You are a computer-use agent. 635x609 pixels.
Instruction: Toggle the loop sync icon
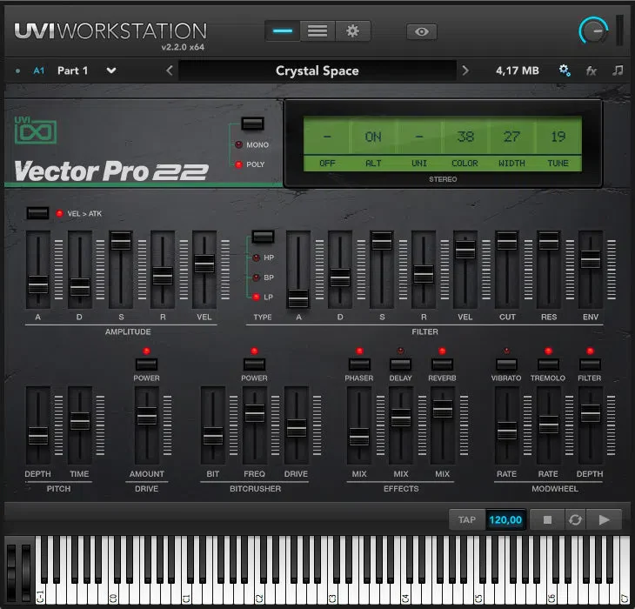575,519
